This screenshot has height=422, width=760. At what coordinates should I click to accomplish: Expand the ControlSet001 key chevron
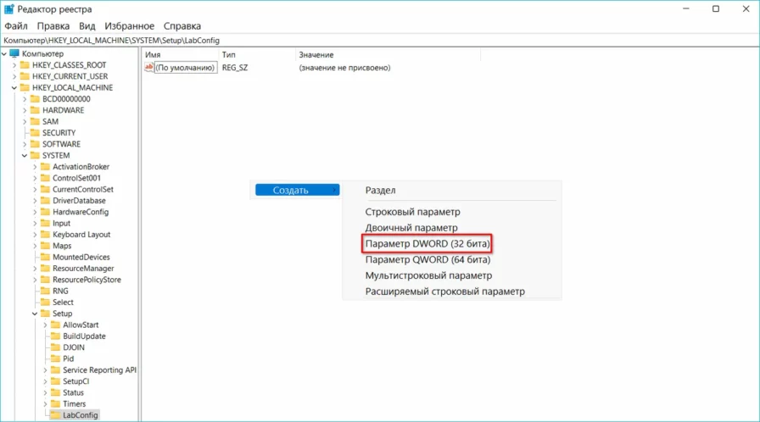(35, 178)
